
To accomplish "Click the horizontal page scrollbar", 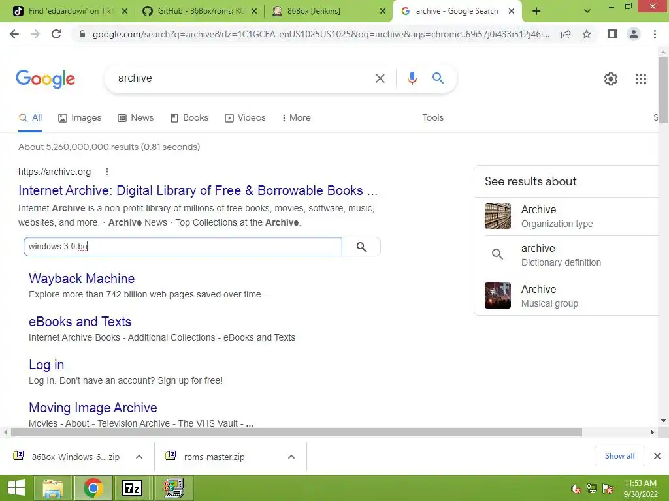I will pos(297,433).
